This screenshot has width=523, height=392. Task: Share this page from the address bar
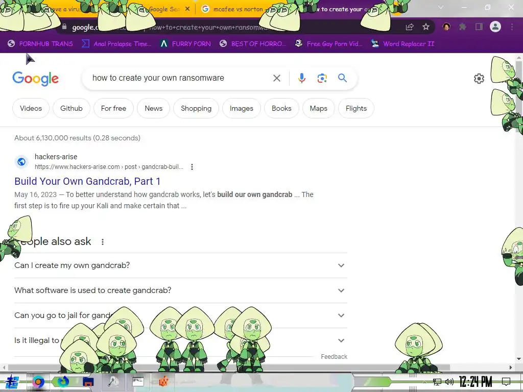[410, 27]
